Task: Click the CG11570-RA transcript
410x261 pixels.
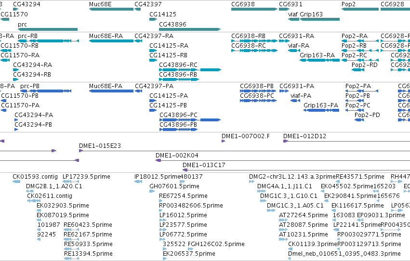Action: click(5, 60)
